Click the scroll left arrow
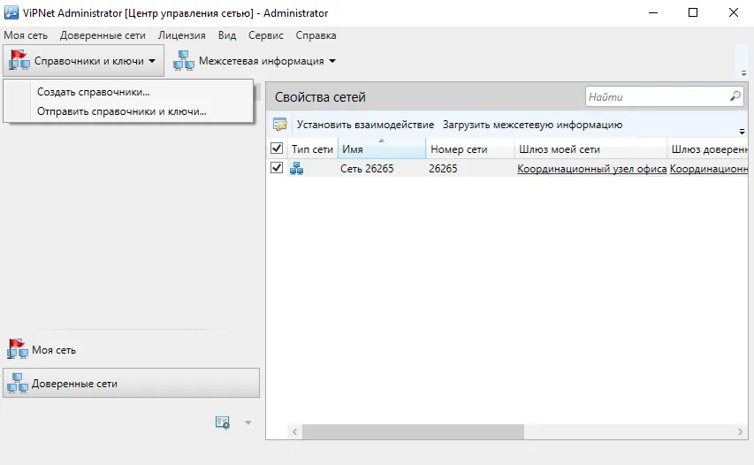Screen dimensions: 754x465 click(294, 431)
